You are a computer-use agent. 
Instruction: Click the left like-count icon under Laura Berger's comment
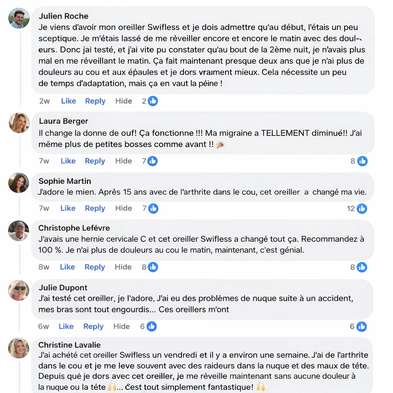[153, 161]
